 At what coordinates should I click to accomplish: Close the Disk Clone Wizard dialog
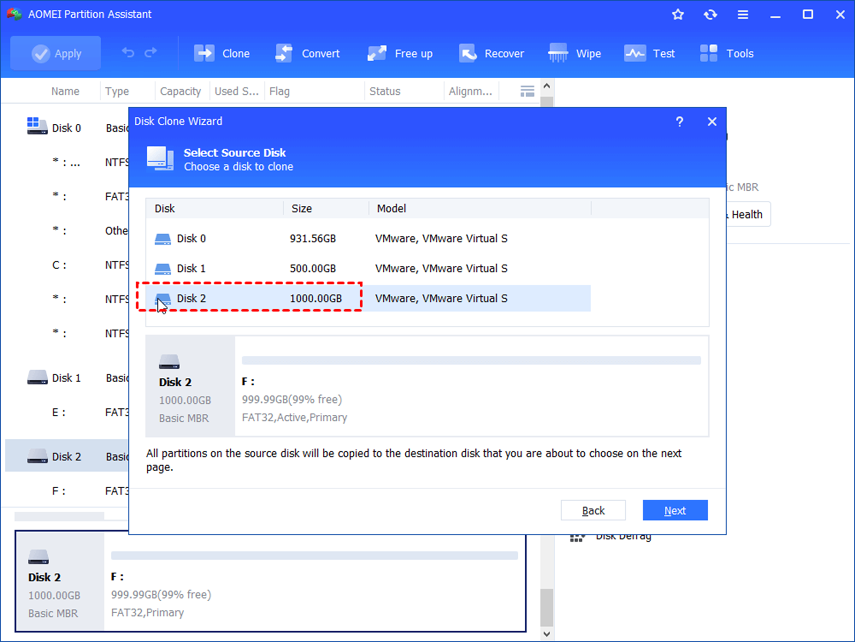point(712,122)
